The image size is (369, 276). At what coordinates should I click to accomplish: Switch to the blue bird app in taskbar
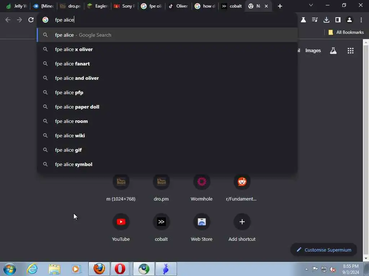pos(166,269)
